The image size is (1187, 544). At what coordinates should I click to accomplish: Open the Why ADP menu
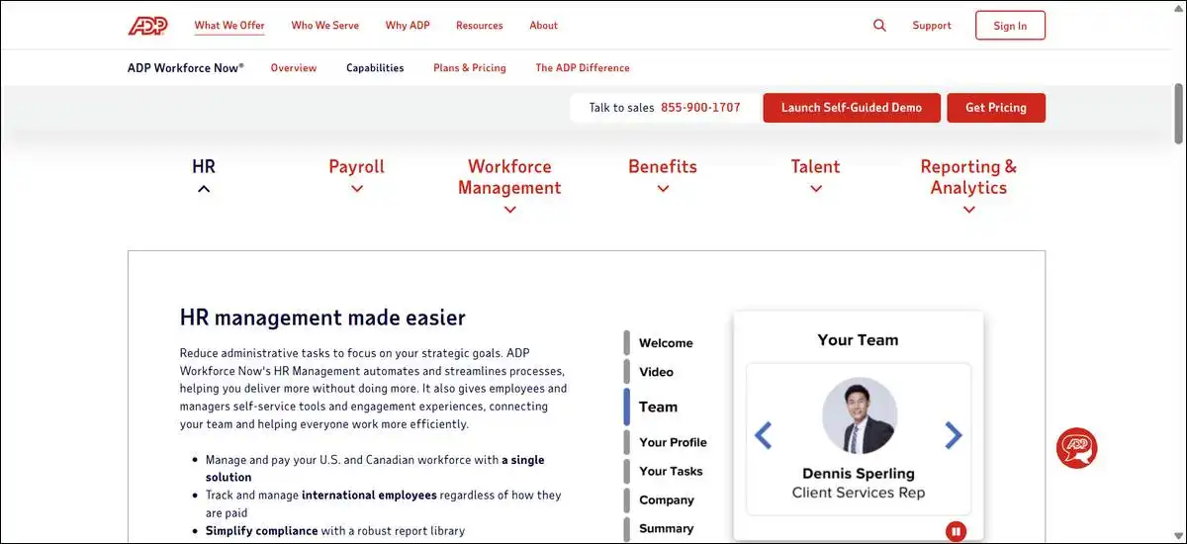coord(408,26)
